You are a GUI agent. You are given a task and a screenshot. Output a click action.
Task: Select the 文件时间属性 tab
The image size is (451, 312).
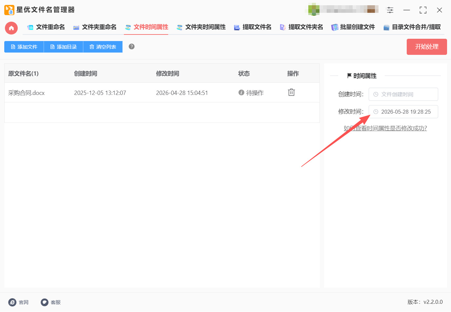pos(146,27)
